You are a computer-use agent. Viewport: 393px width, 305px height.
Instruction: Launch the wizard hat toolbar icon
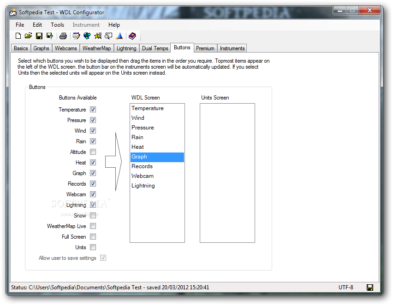[119, 36]
